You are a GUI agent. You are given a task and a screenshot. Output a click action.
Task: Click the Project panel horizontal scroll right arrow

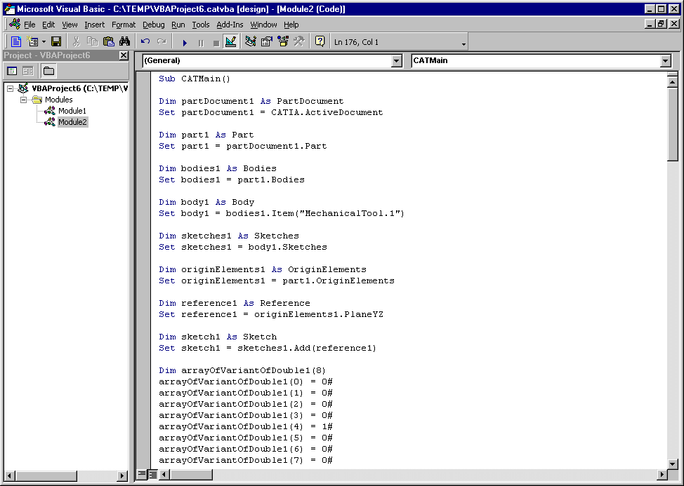123,475
